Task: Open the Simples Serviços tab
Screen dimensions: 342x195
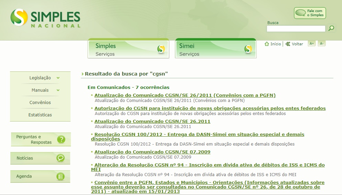Action: tap(128, 49)
